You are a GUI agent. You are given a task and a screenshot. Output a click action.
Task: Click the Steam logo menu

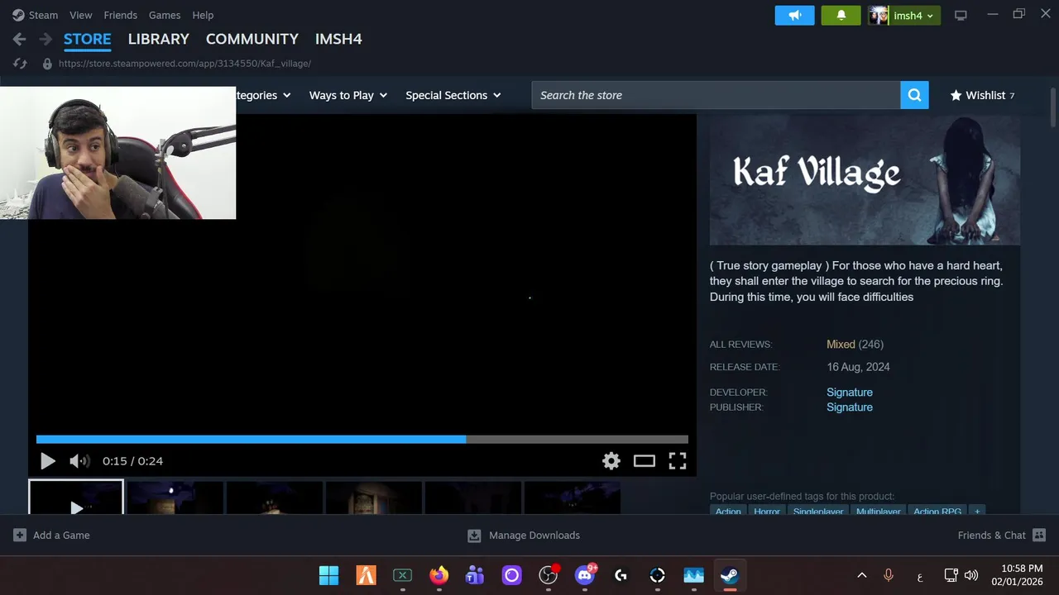pyautogui.click(x=18, y=15)
